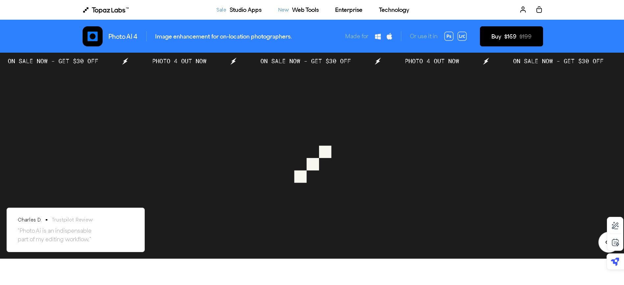Image resolution: width=624 pixels, height=285 pixels.
Task: Click the Lightroom Classic LrC icon
Action: [462, 36]
